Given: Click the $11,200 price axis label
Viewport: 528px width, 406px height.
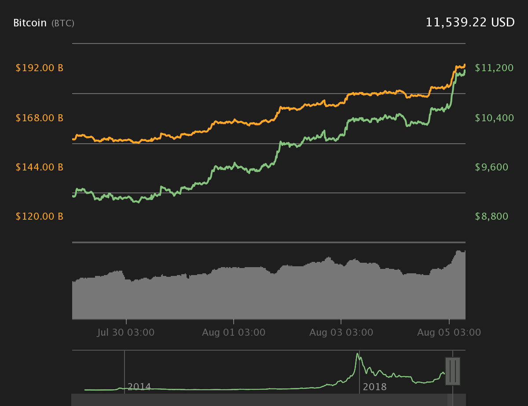Looking at the screenshot, I should 495,68.
